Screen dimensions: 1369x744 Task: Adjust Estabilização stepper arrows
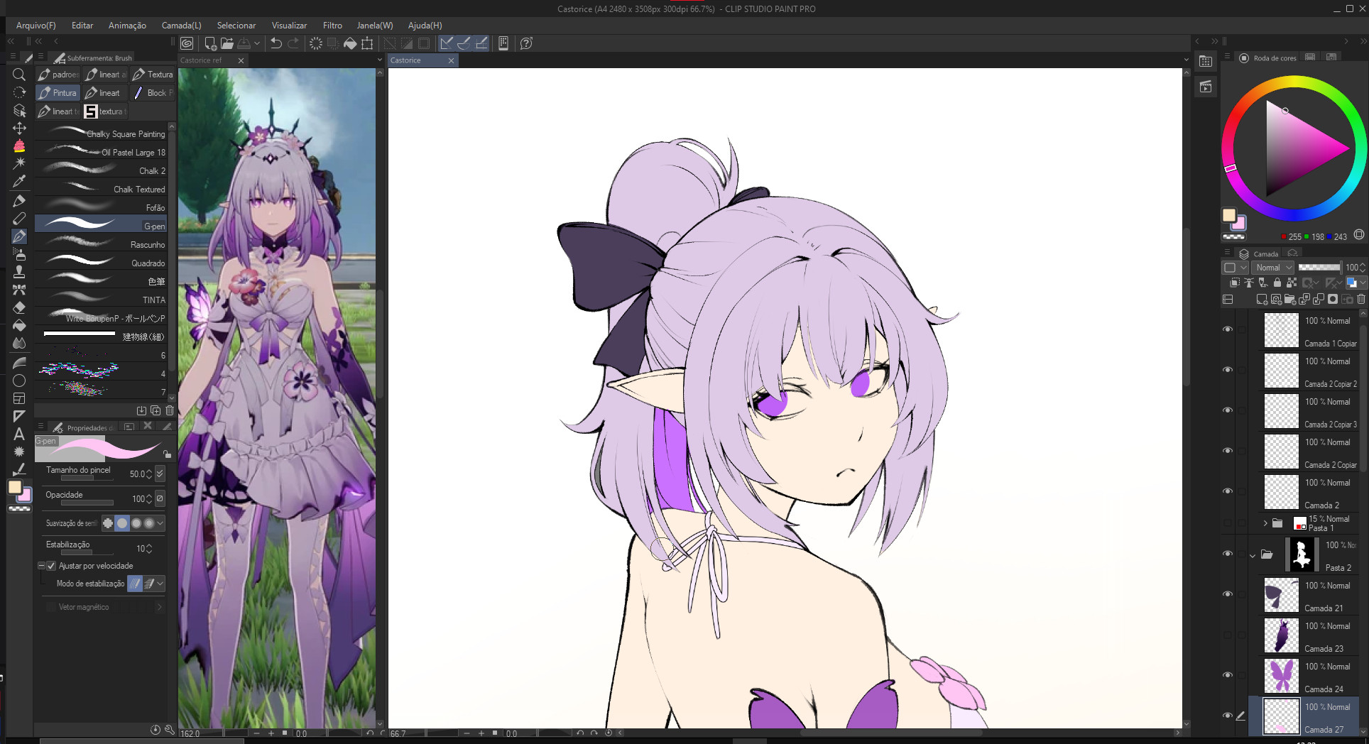coord(149,549)
